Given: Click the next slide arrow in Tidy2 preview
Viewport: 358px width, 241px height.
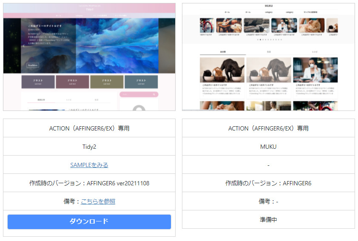Looking at the screenshot, I should point(156,46).
